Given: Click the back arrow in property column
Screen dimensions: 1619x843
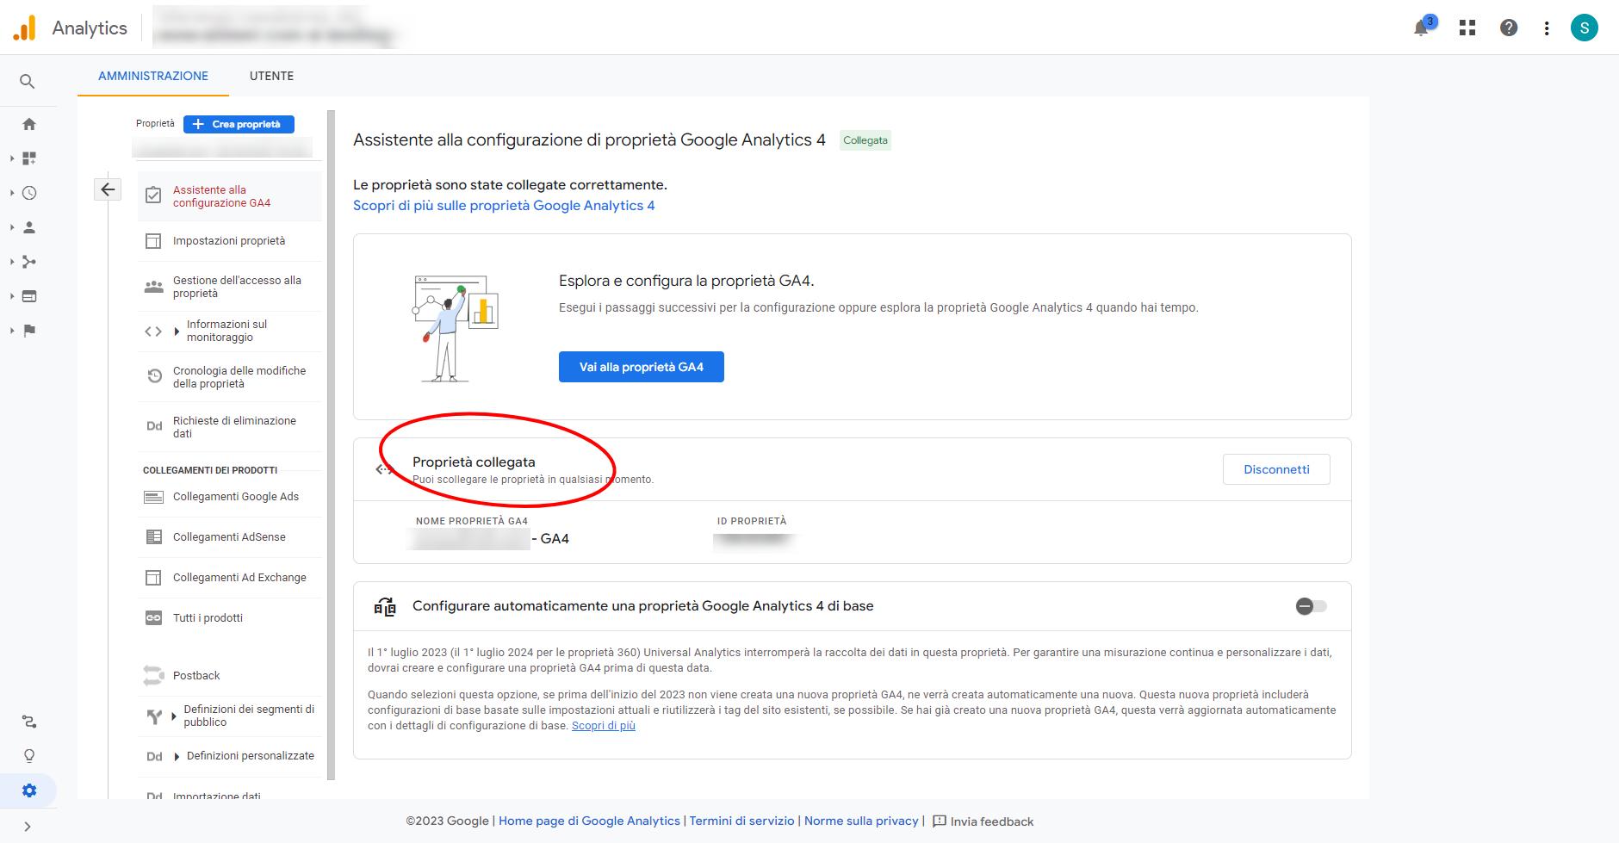Looking at the screenshot, I should (108, 189).
